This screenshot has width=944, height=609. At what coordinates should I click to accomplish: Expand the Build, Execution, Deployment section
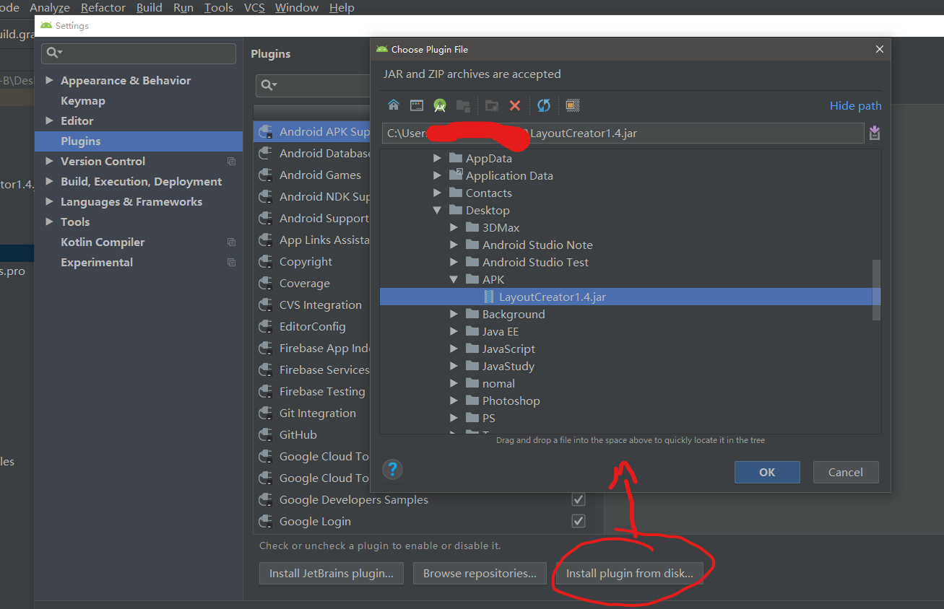pos(48,181)
